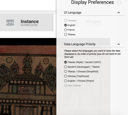Click the Tibetan temple illustration image

tap(28, 80)
